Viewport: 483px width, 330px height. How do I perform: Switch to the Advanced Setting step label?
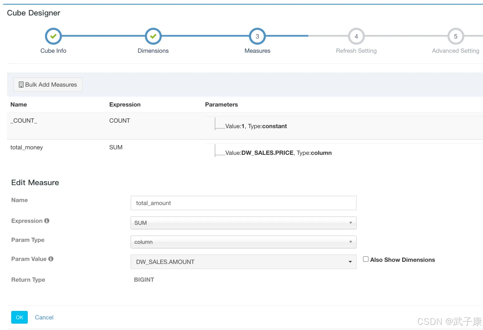pos(455,51)
